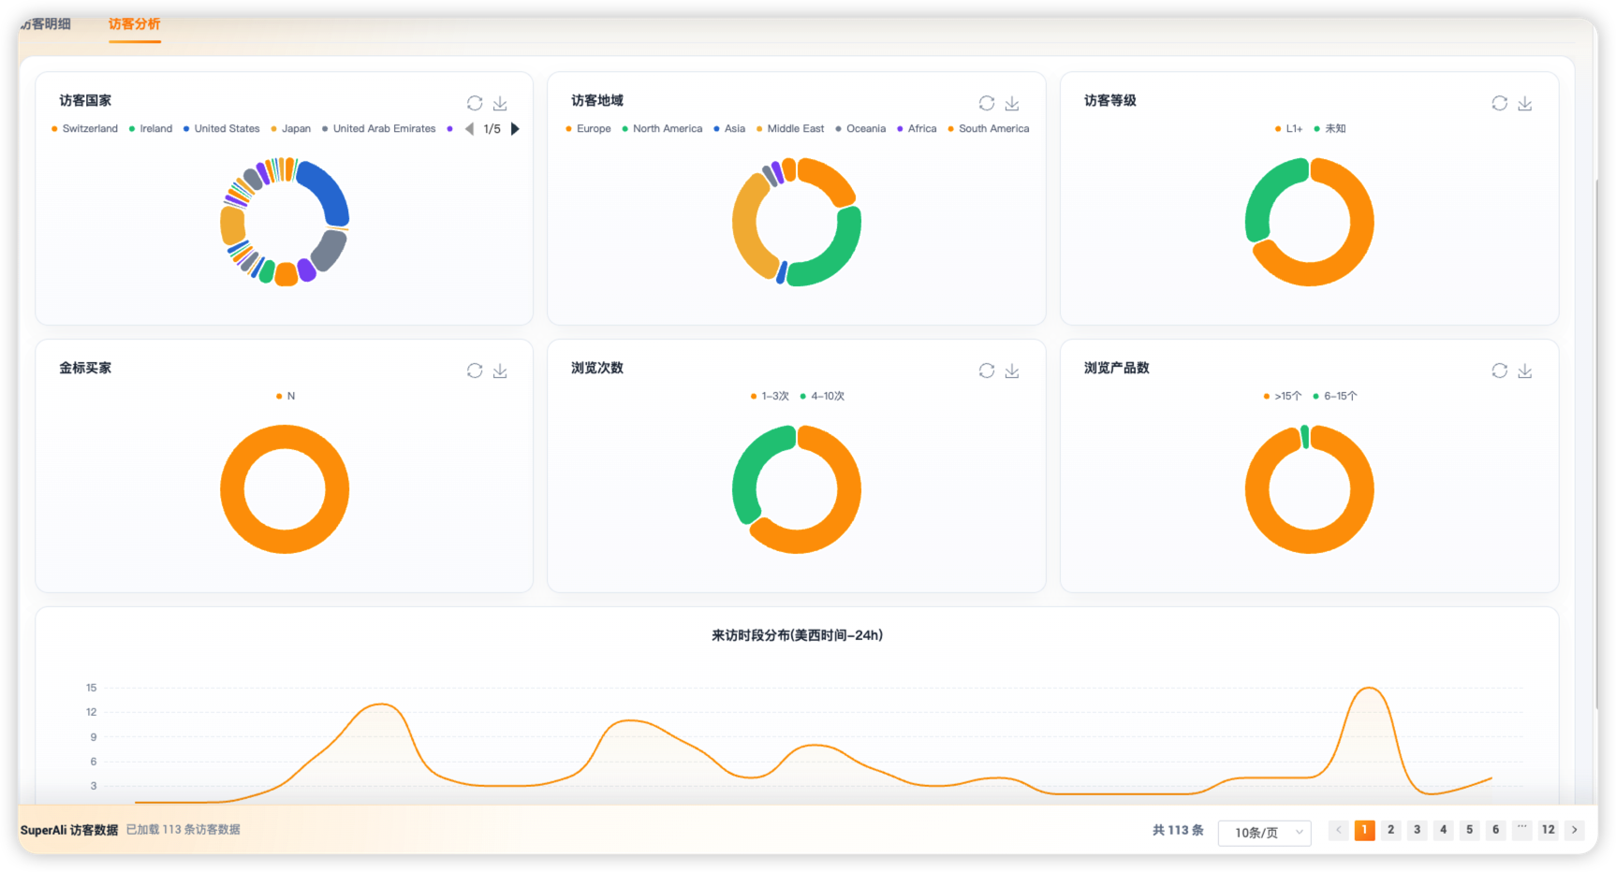Click the next page arrow in pagination
The width and height of the screenshot is (1616, 872).
click(x=1575, y=830)
